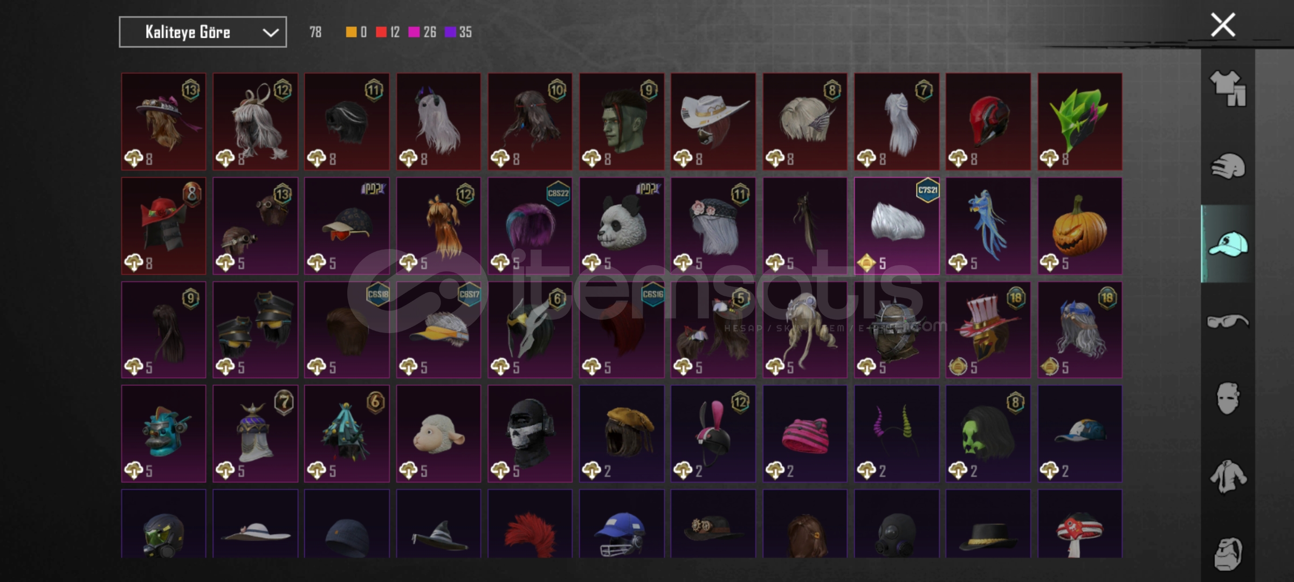Select the helmet category icon in sidebar
The width and height of the screenshot is (1294, 582).
(1228, 166)
